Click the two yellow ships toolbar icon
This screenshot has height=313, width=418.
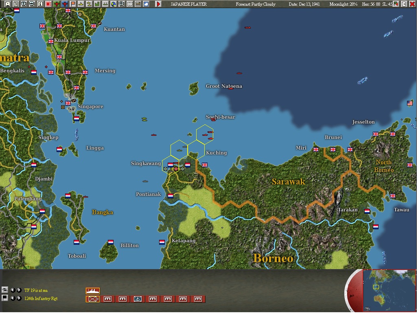point(89,4)
